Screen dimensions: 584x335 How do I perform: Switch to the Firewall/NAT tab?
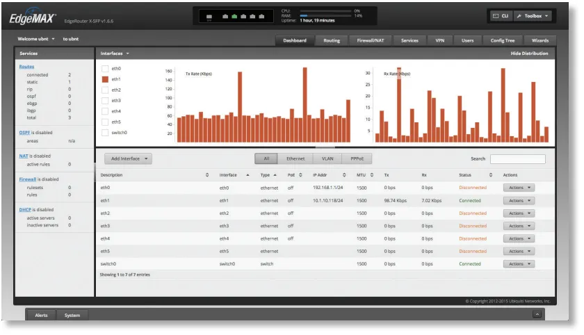point(370,40)
